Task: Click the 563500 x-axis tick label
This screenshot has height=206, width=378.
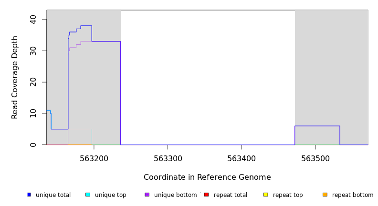Action: pos(315,158)
